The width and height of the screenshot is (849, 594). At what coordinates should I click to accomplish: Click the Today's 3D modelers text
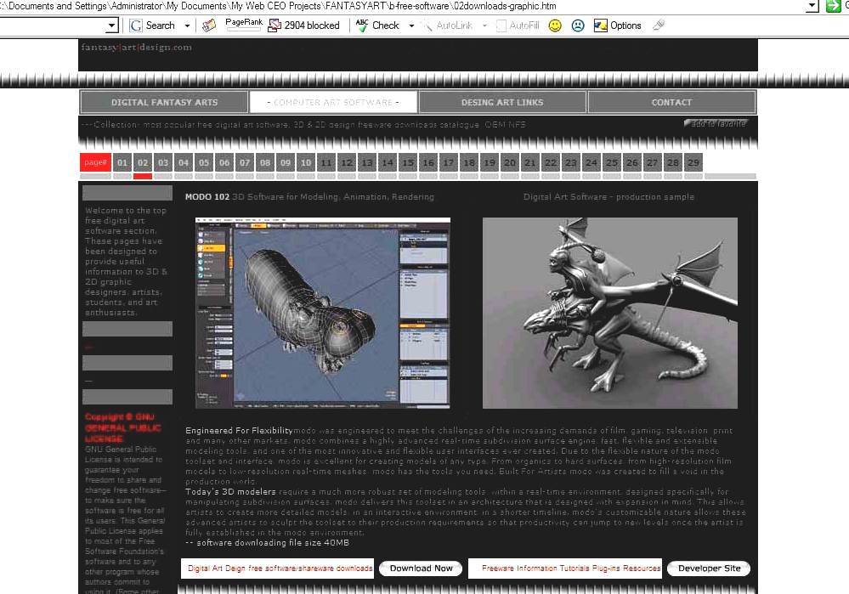click(230, 492)
